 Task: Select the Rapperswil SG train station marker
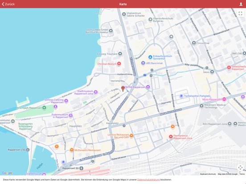(x=81, y=168)
